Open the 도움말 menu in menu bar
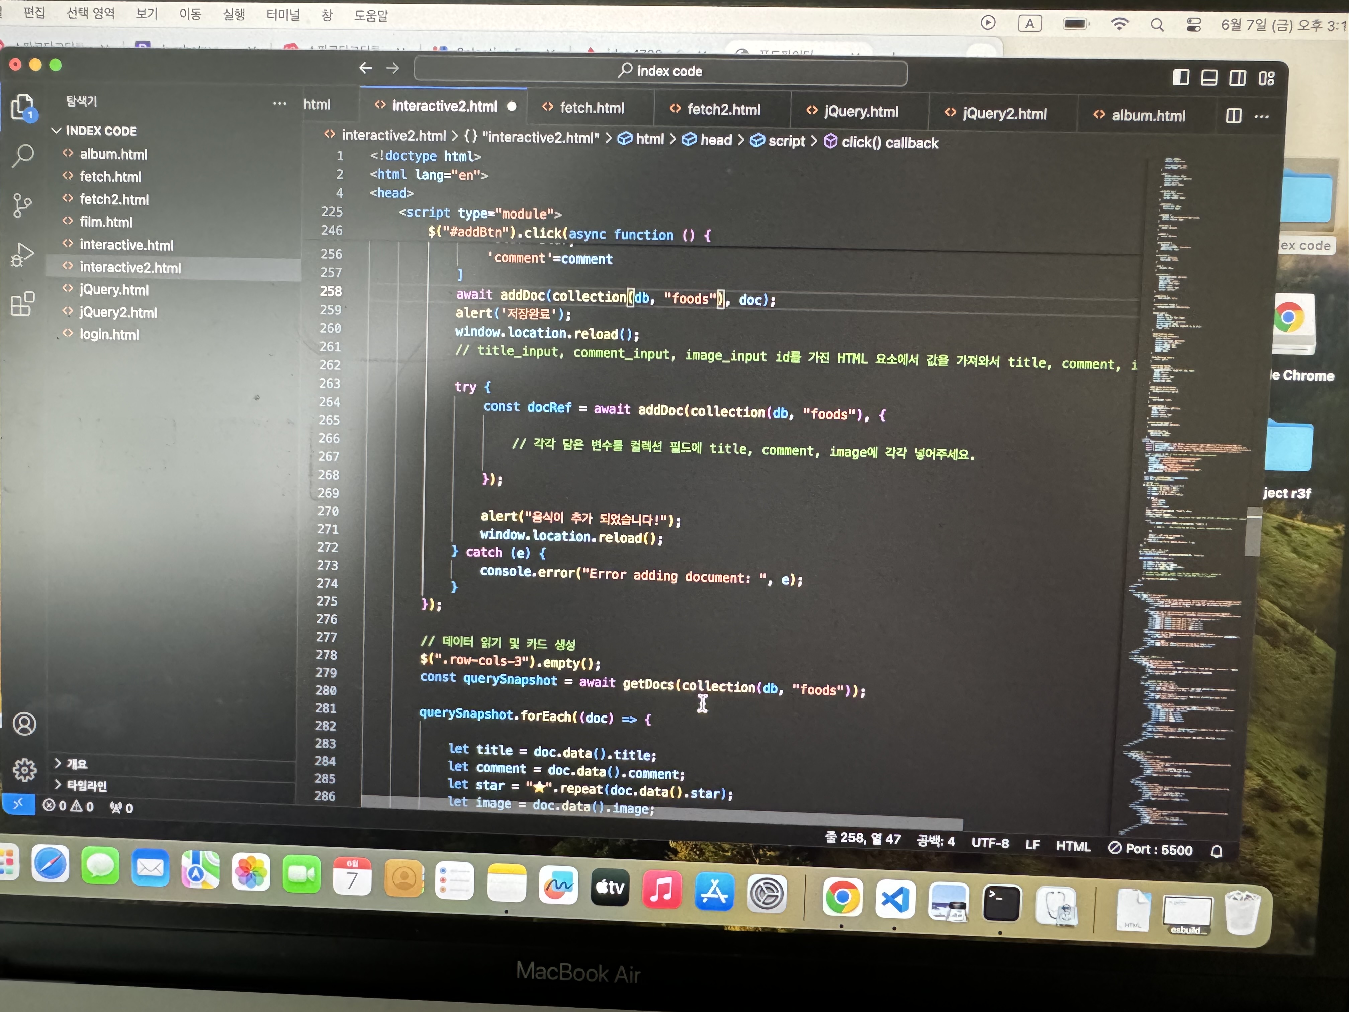1349x1012 pixels. click(371, 15)
